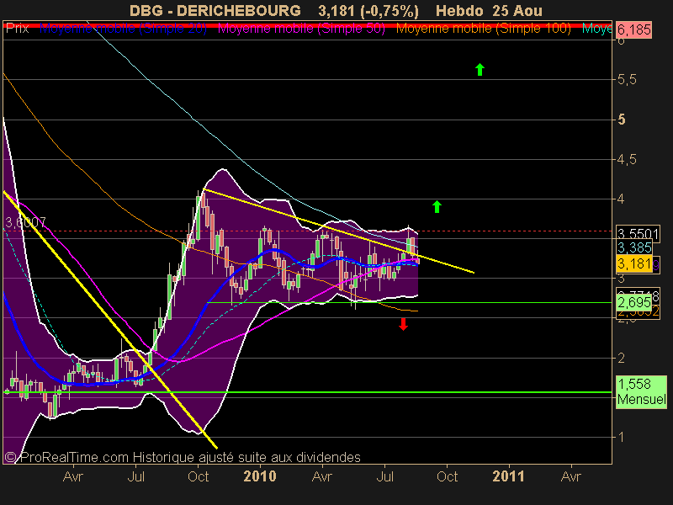Viewport: 673px width, 505px height.
Task: Click the red down arrow marker
Action: coord(403,324)
